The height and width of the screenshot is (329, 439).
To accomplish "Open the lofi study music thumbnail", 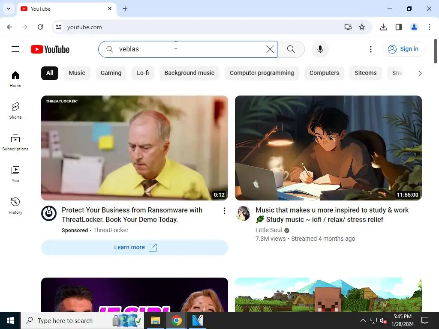I will point(328,148).
